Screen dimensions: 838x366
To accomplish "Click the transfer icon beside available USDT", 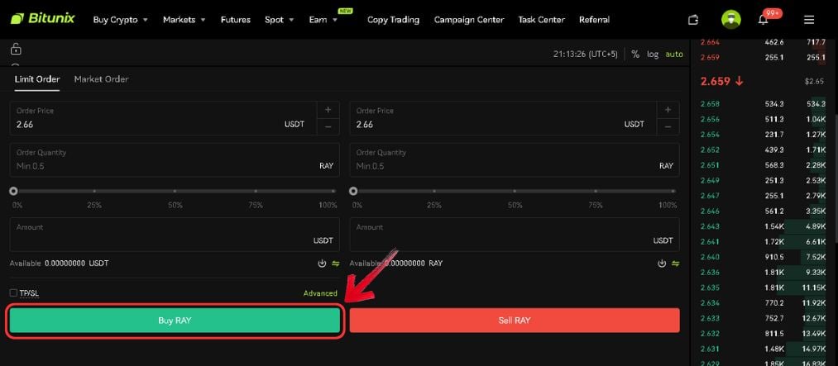I will [x=336, y=264].
